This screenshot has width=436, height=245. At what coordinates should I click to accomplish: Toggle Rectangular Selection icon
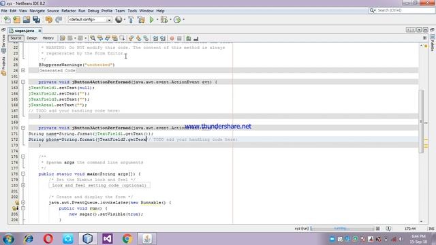point(122,38)
